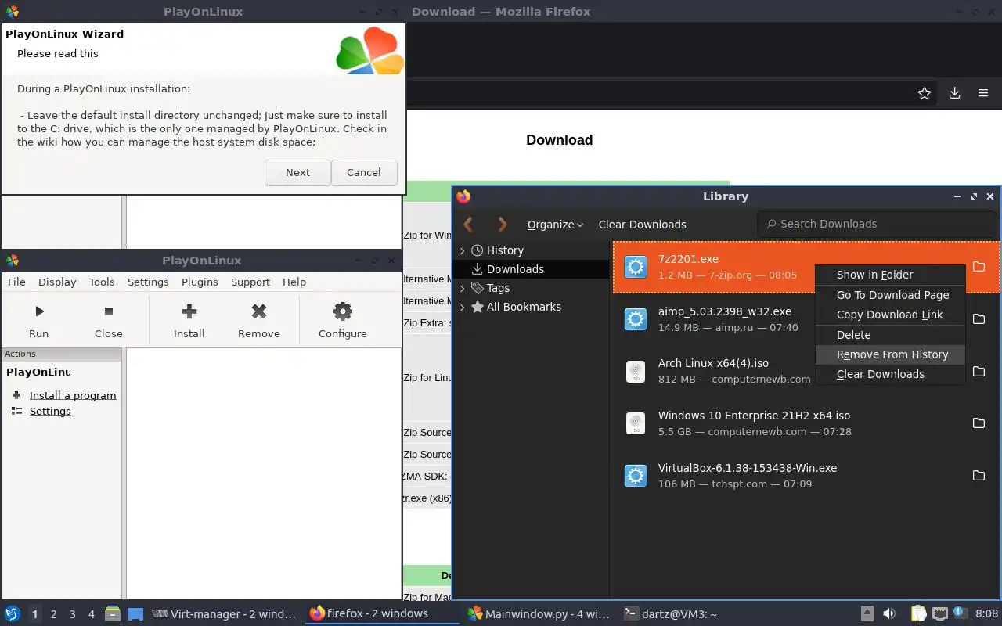The height and width of the screenshot is (626, 1002).
Task: Open PlayOnLinux Display menu
Action: pos(57,282)
